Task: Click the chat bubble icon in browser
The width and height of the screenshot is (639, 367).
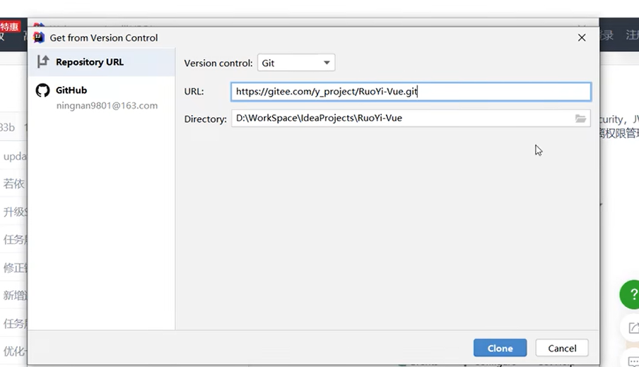Action: pos(634,361)
